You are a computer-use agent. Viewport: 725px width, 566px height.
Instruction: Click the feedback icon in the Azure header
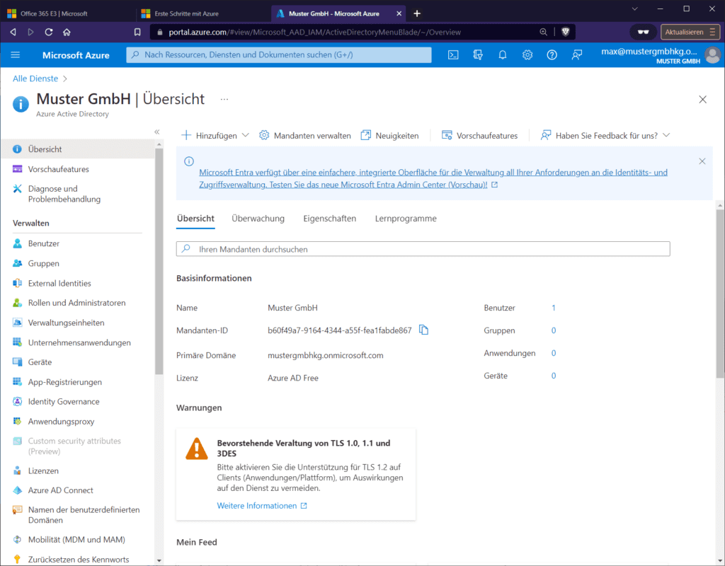point(576,55)
